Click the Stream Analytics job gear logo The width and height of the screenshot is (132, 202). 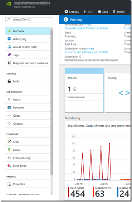click(9, 4)
